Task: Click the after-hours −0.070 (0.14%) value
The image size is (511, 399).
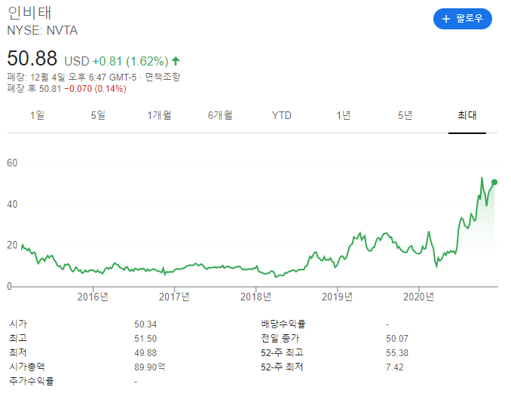Action: coord(95,89)
